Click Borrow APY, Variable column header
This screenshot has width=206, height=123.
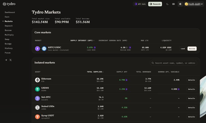(x=168, y=72)
